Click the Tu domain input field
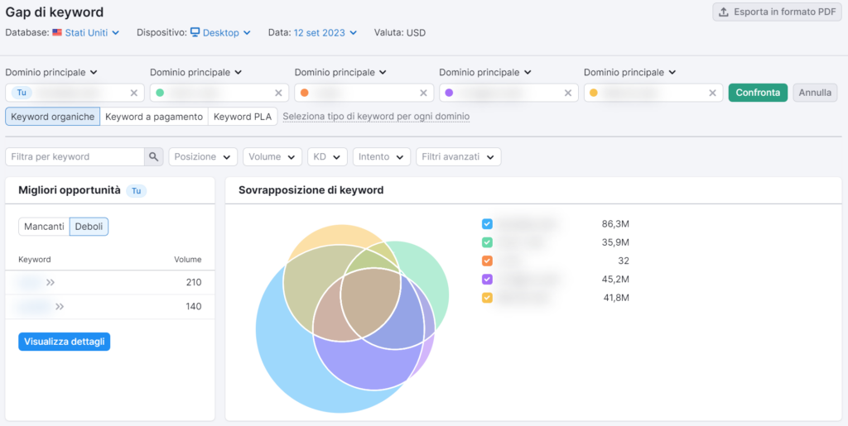Image resolution: width=848 pixels, height=426 pixels. pyautogui.click(x=75, y=93)
